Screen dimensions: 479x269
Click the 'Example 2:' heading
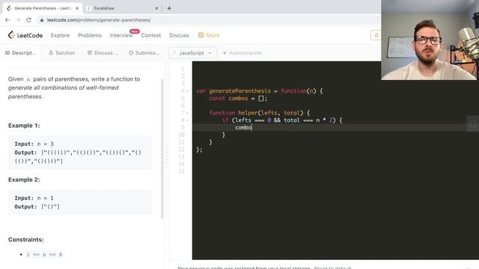tap(24, 179)
